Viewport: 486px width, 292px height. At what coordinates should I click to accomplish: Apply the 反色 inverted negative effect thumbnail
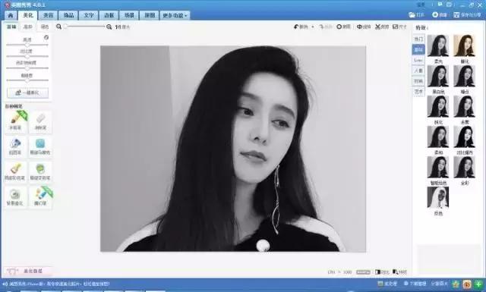[438, 197]
